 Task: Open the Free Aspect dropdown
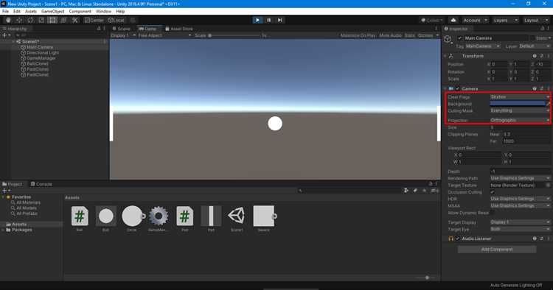pos(164,35)
